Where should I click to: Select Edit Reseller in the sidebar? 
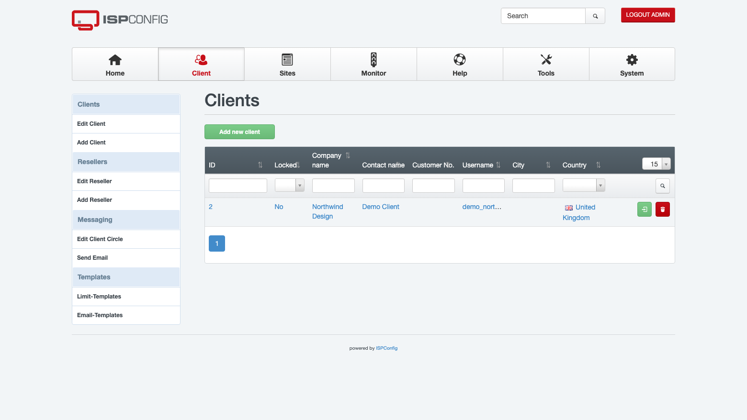click(x=126, y=181)
